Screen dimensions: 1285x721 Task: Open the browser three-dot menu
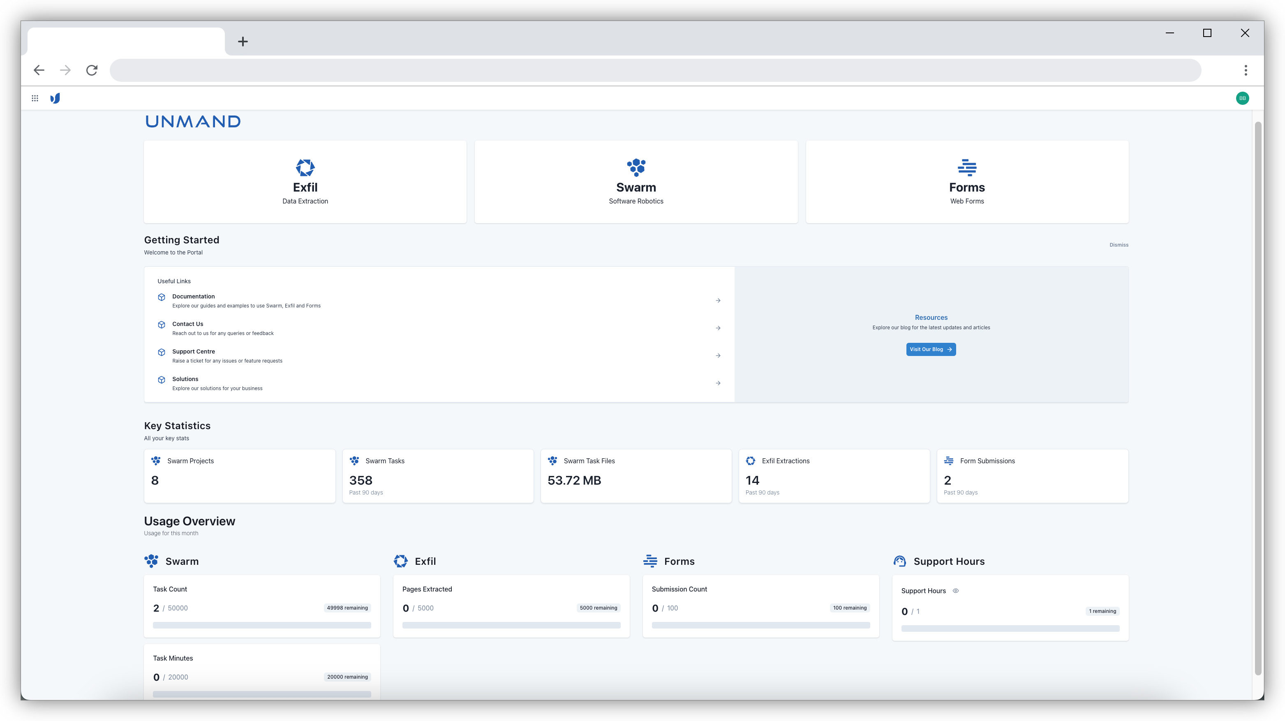click(x=1246, y=70)
